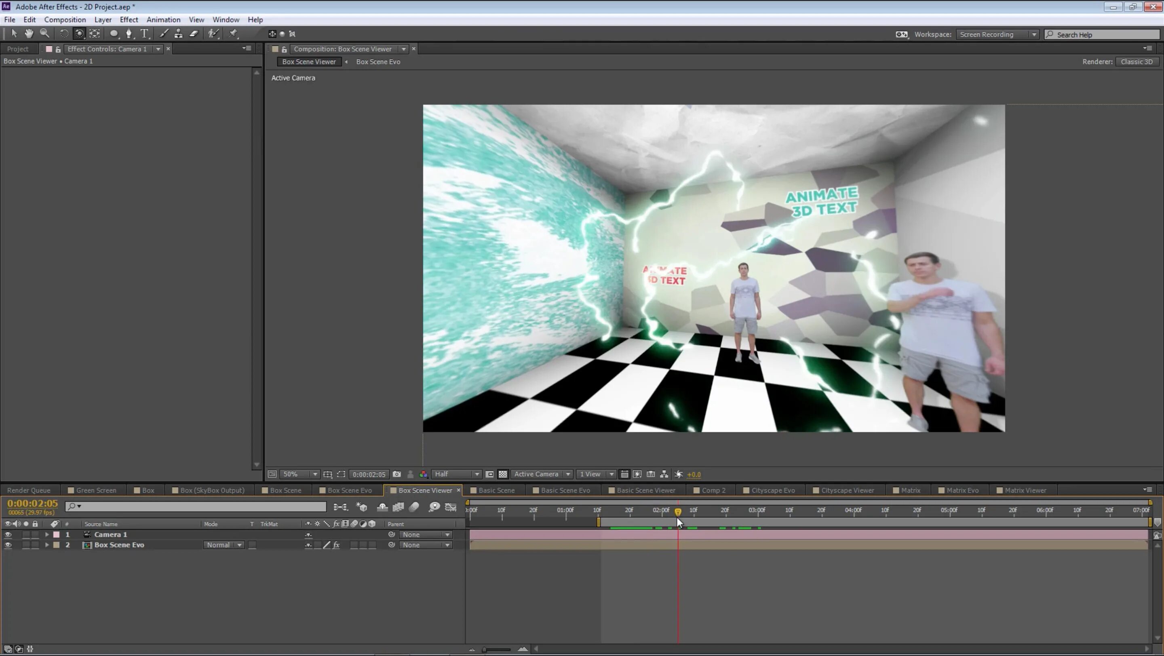Expand the Box Scene Evo layer properties
The height and width of the screenshot is (656, 1164).
[x=46, y=545]
